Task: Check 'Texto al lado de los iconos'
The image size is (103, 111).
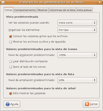Action: (x=10, y=67)
